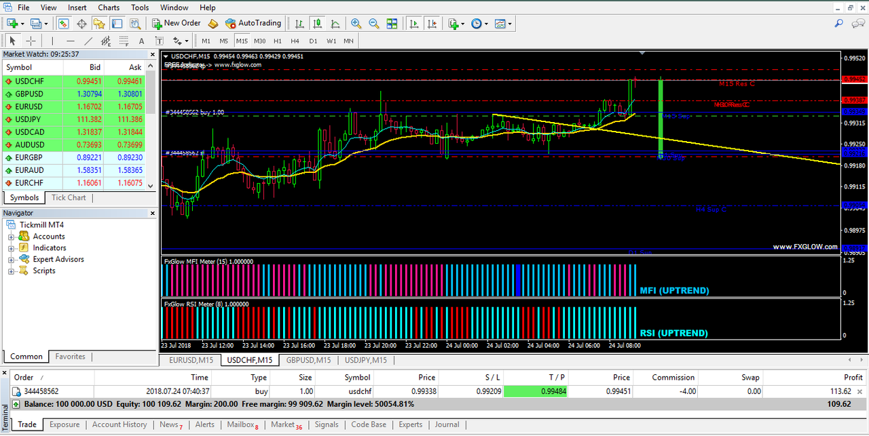The height and width of the screenshot is (436, 869).
Task: Toggle the Terminal window icon
Action: coord(117,23)
